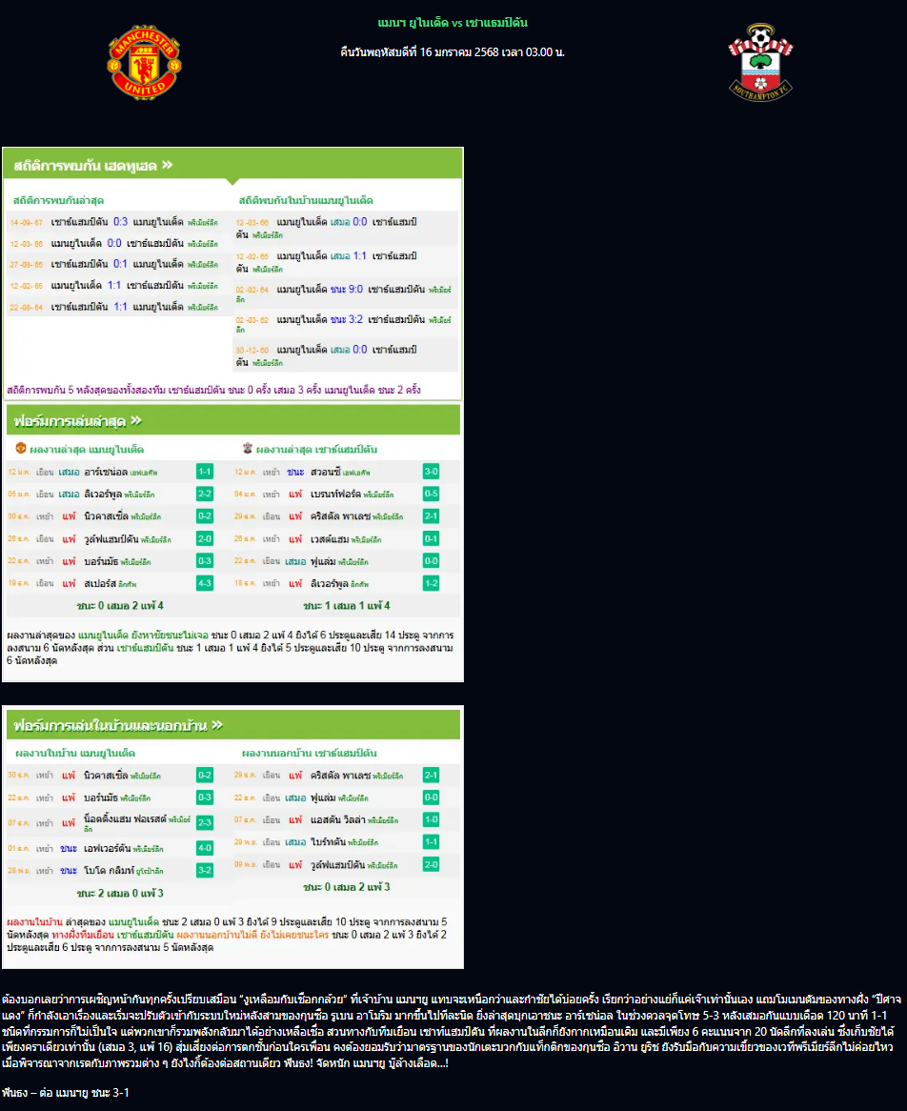The image size is (907, 1111).
Task: Click the 4-0 score badge for เอฟเวอร์ตัน
Action: coord(204,847)
